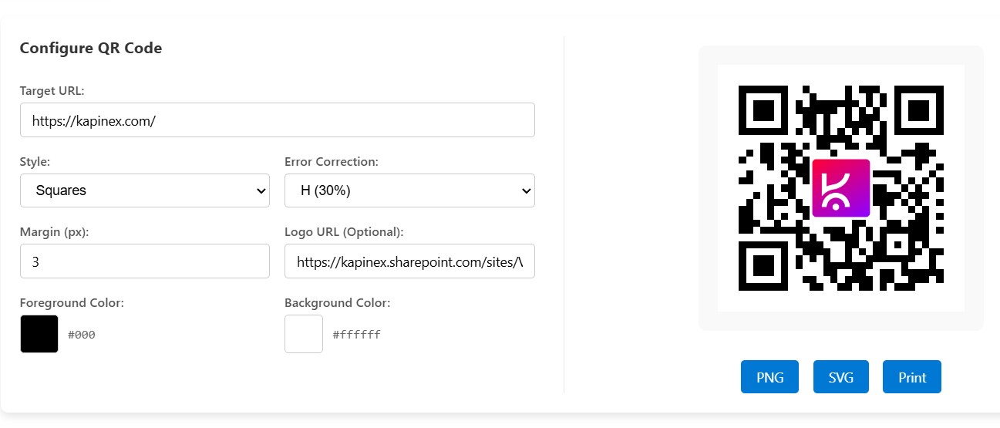This screenshot has height=428, width=1000.
Task: Click the bottom-left finder square of the QR code
Action: (x=763, y=266)
